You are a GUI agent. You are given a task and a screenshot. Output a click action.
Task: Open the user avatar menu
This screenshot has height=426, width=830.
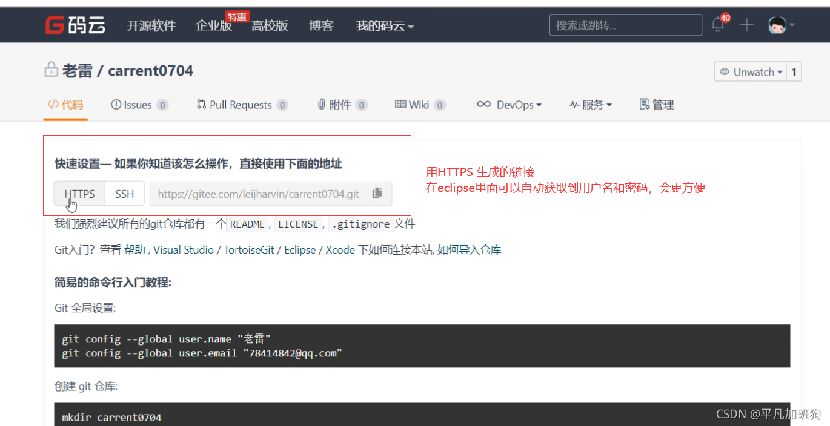pos(781,25)
